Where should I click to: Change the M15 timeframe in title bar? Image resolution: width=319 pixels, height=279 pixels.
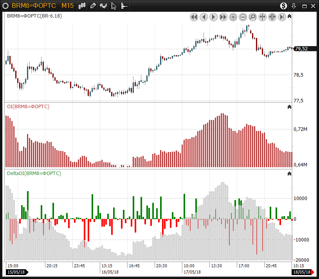pos(67,6)
